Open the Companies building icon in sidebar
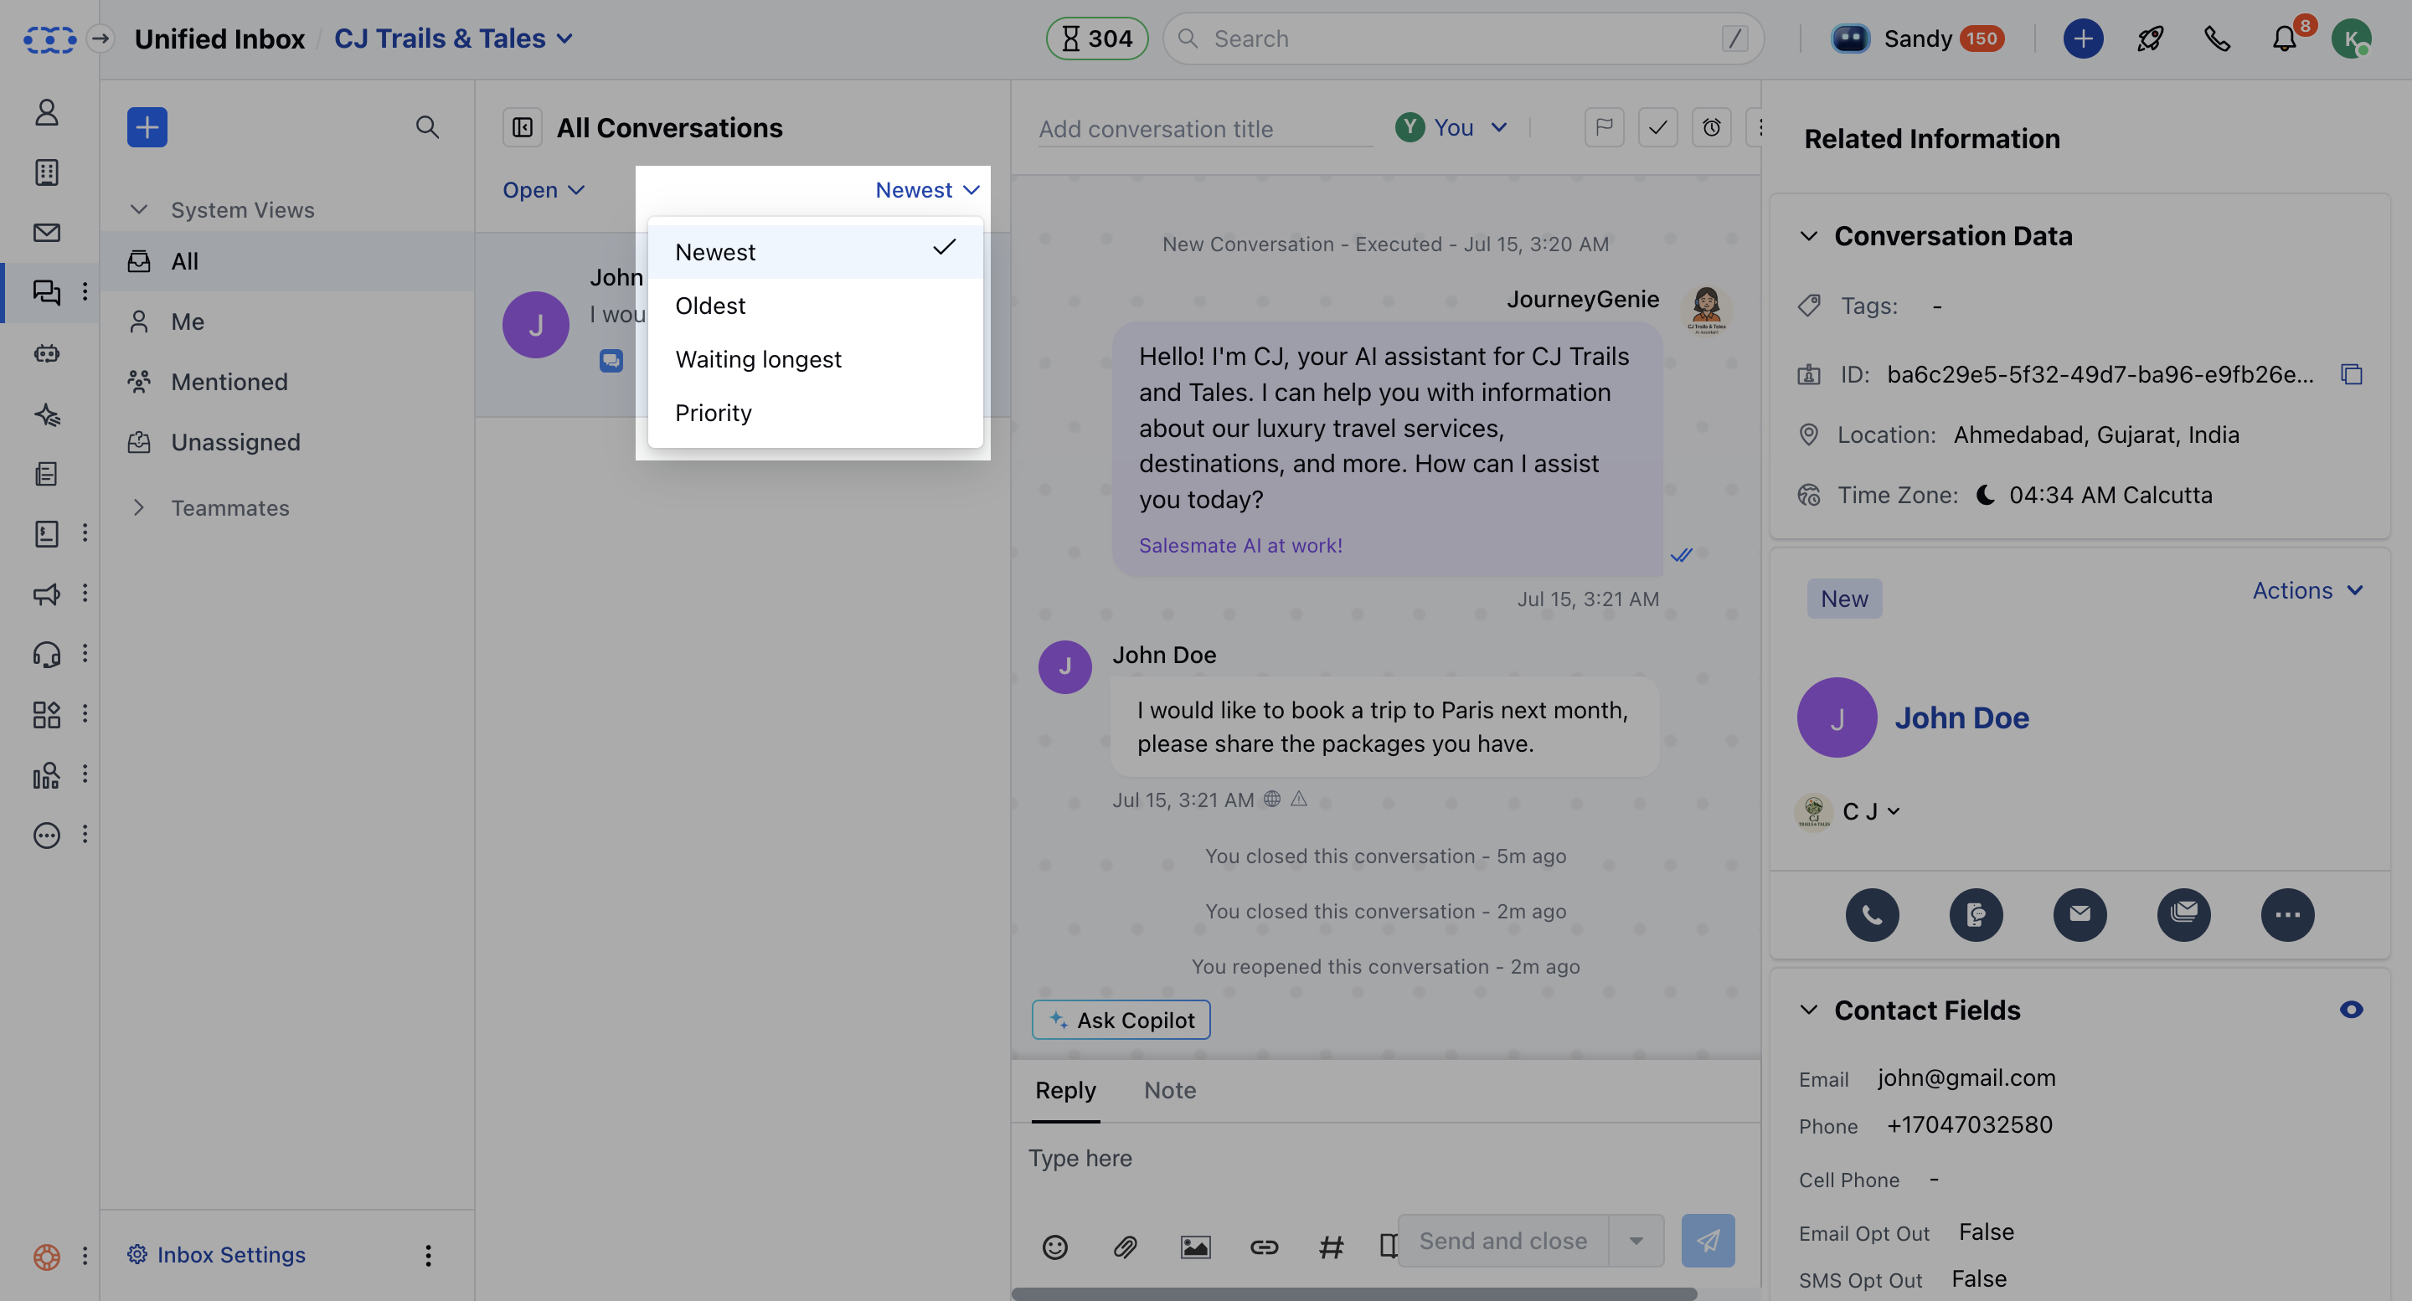Screen dimensions: 2412x1301 point(46,172)
